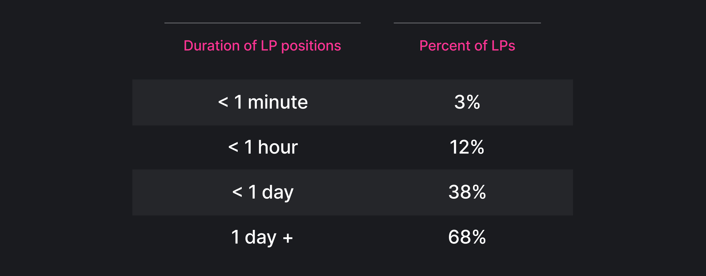Click the less-than symbol in the 38% row
This screenshot has height=276, width=706.
tap(237, 192)
